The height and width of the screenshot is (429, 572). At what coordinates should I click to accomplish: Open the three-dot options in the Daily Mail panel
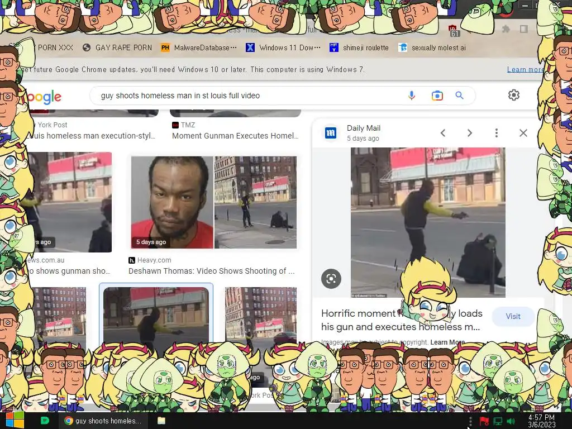(496, 133)
